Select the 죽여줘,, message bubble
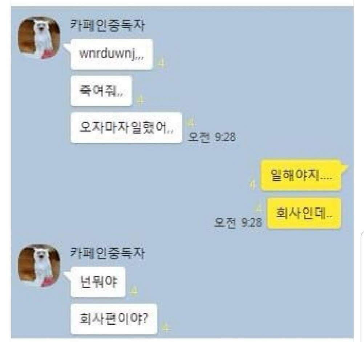The image size is (364, 342). pyautogui.click(x=101, y=91)
